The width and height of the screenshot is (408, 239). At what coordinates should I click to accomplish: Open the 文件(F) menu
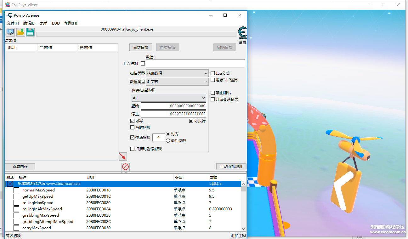13,23
